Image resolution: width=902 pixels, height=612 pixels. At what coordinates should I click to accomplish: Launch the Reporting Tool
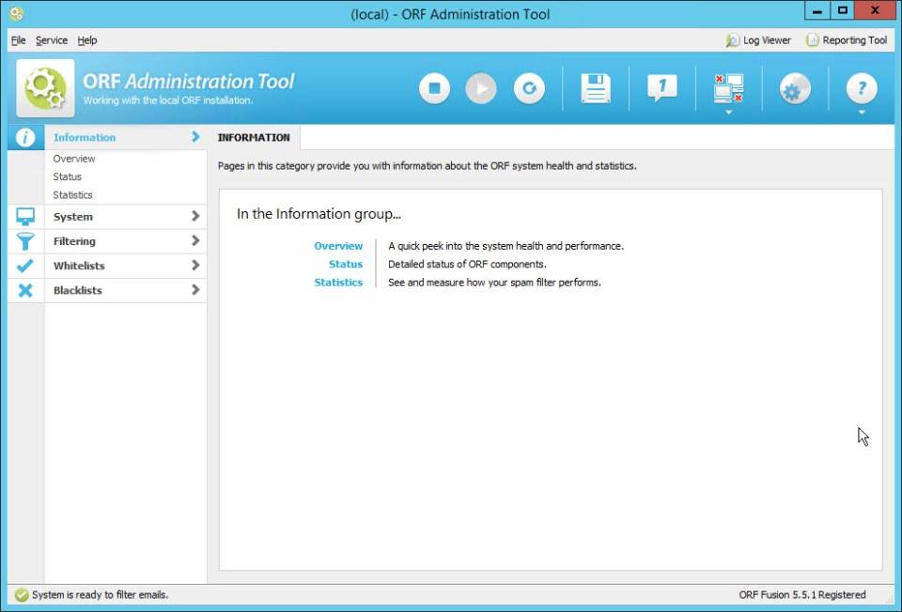tap(847, 40)
